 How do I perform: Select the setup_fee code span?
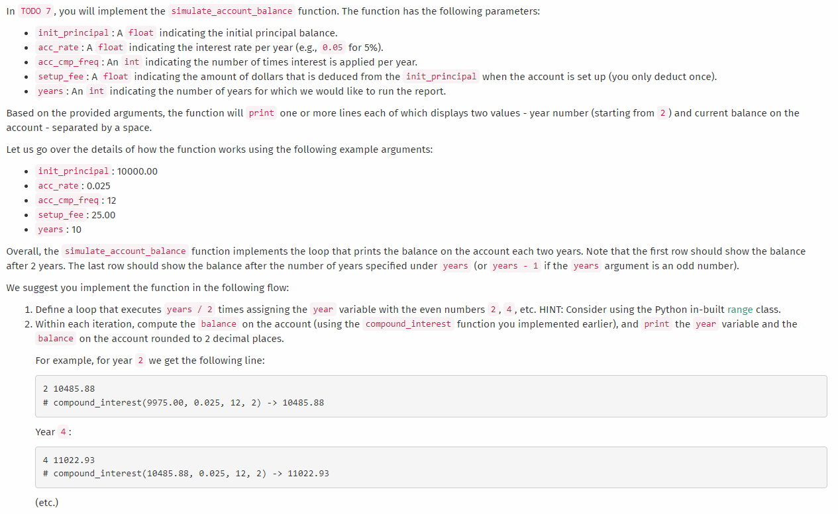click(x=60, y=76)
